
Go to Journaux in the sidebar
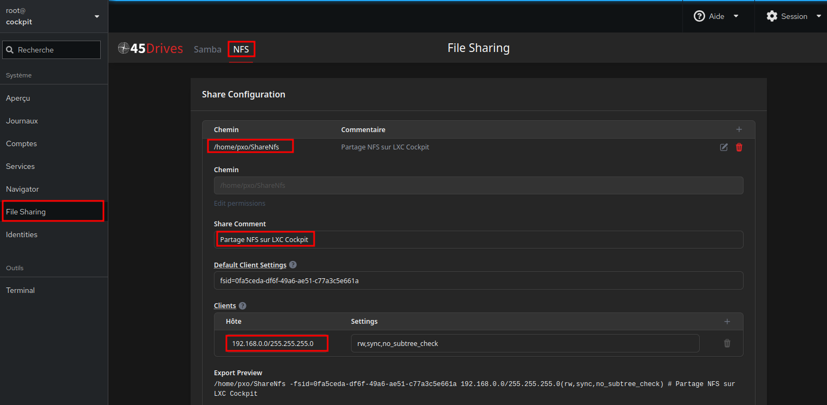click(22, 121)
